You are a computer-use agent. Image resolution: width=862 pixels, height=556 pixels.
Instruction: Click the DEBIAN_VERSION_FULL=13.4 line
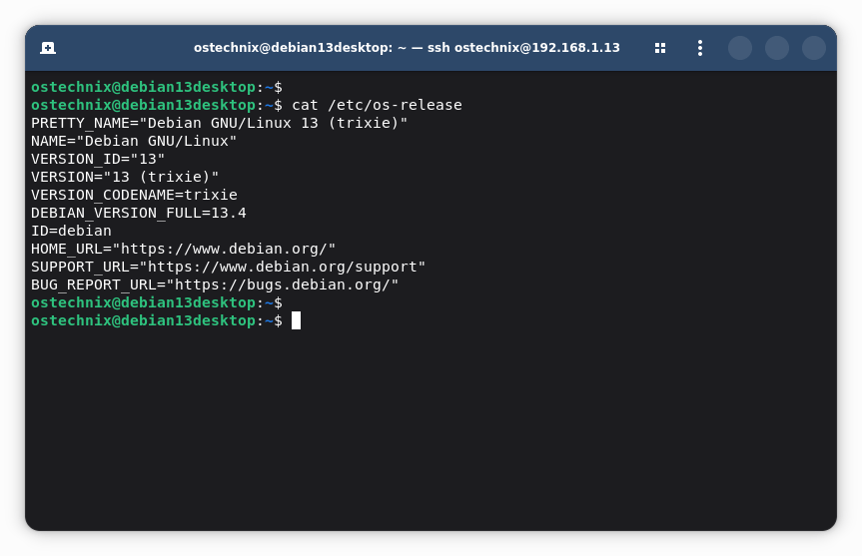tap(139, 214)
